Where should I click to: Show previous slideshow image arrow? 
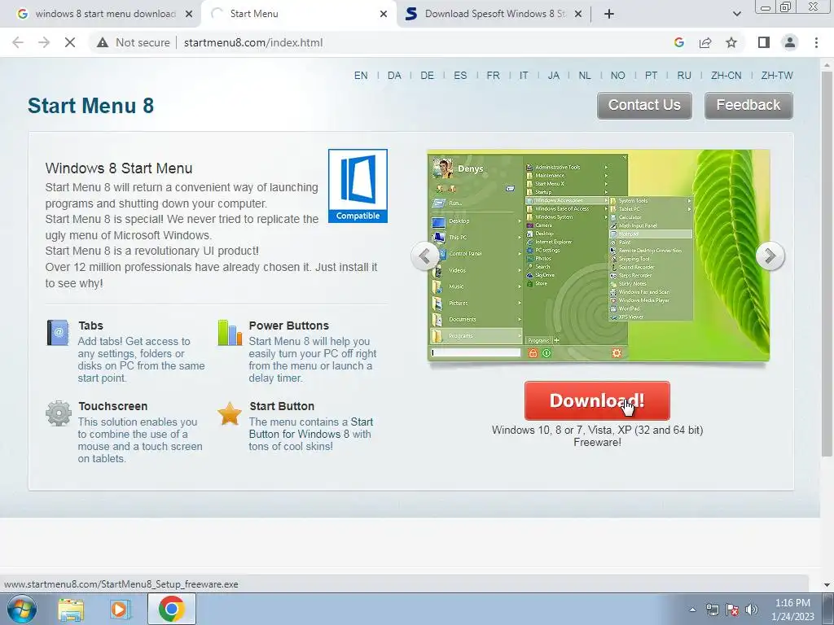(424, 256)
